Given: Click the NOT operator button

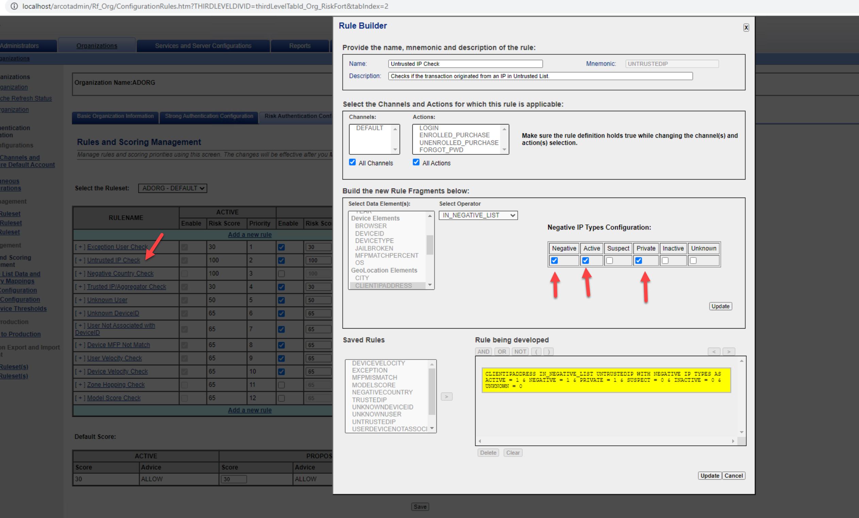Looking at the screenshot, I should tap(520, 351).
